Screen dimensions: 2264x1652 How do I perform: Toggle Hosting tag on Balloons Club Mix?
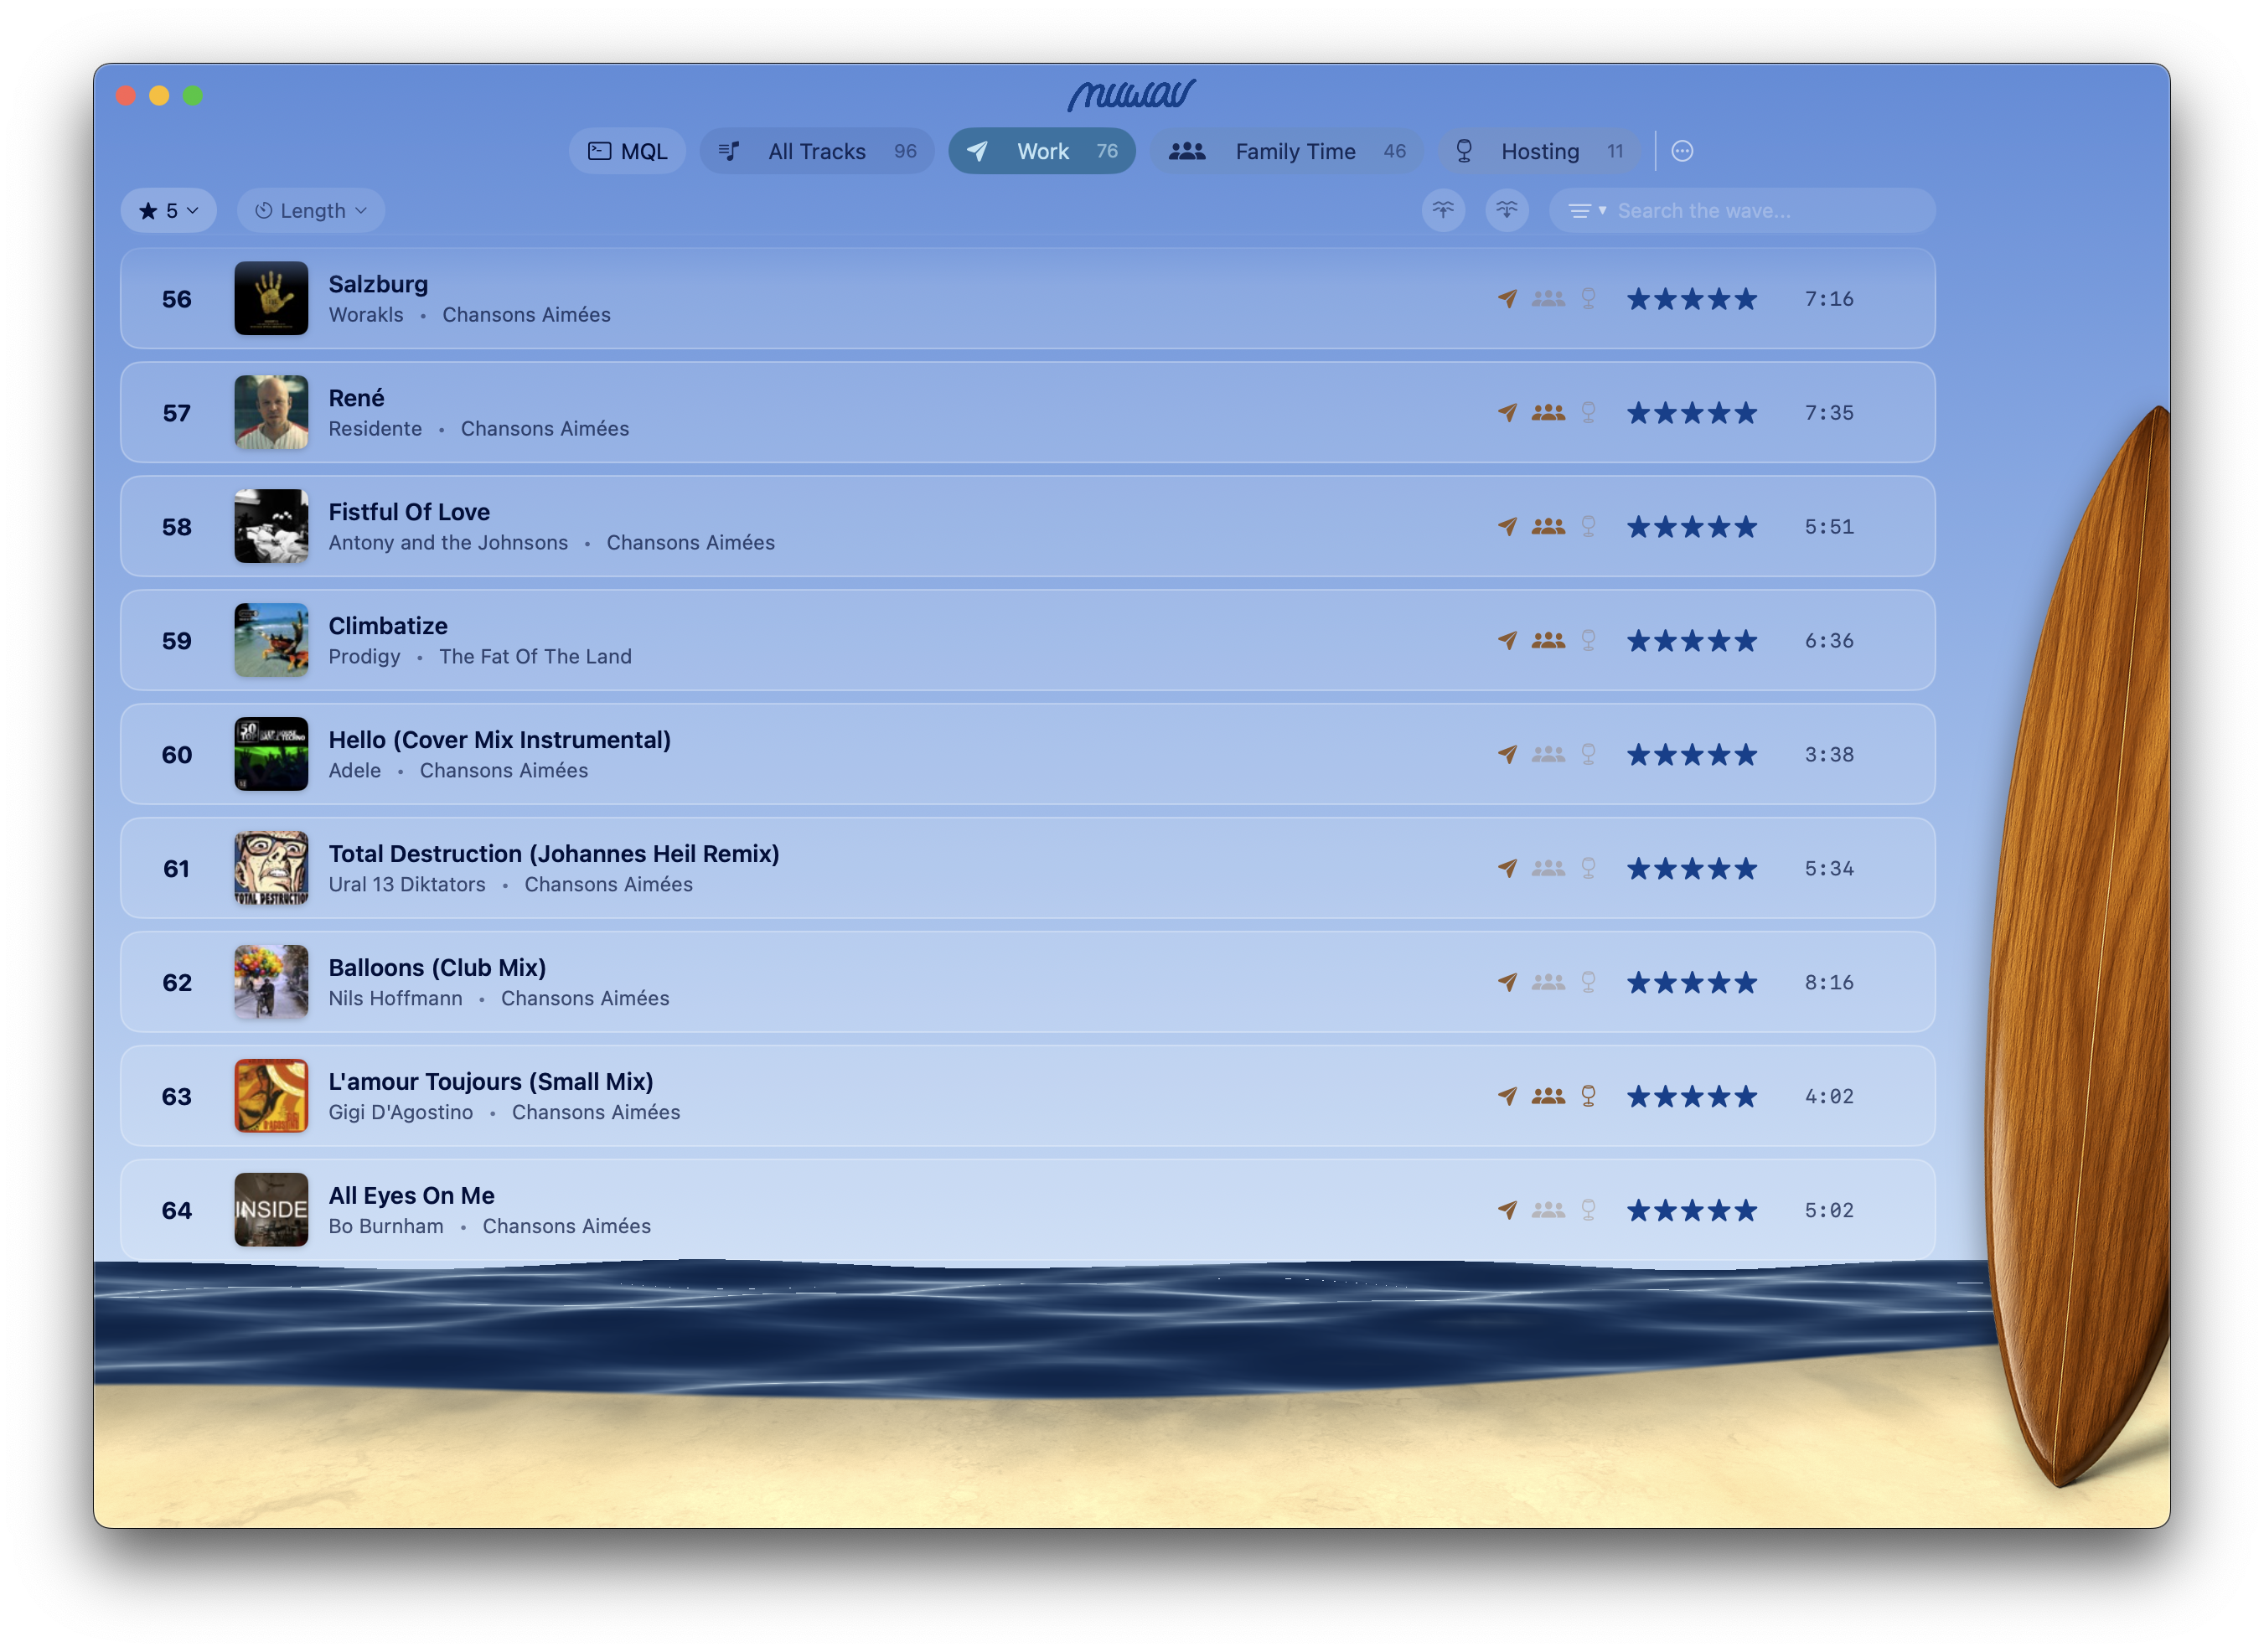tap(1588, 982)
